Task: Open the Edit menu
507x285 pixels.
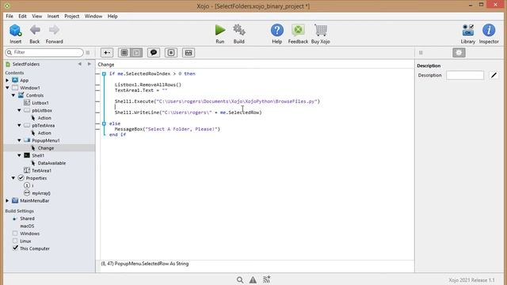Action: pyautogui.click(x=22, y=16)
